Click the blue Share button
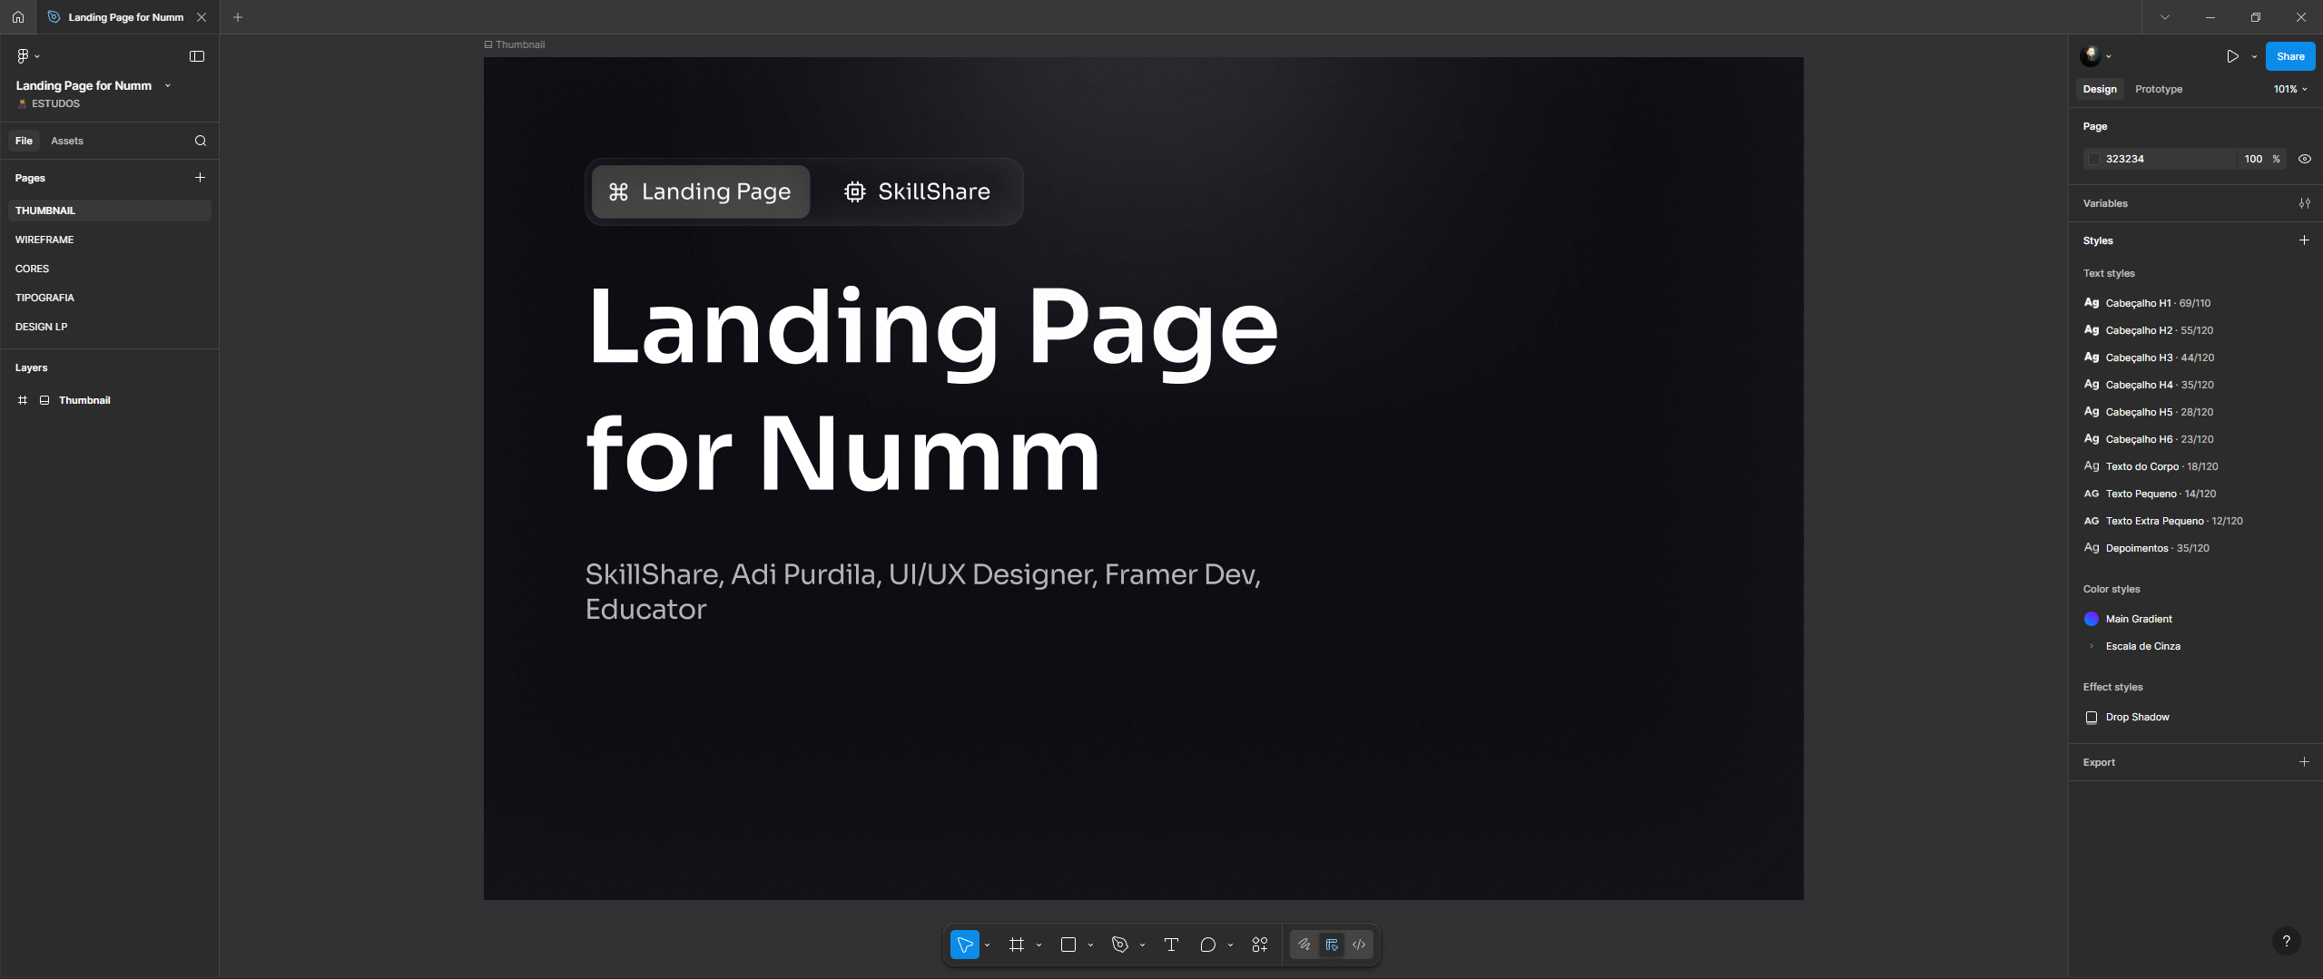This screenshot has width=2323, height=979. 2290,56
